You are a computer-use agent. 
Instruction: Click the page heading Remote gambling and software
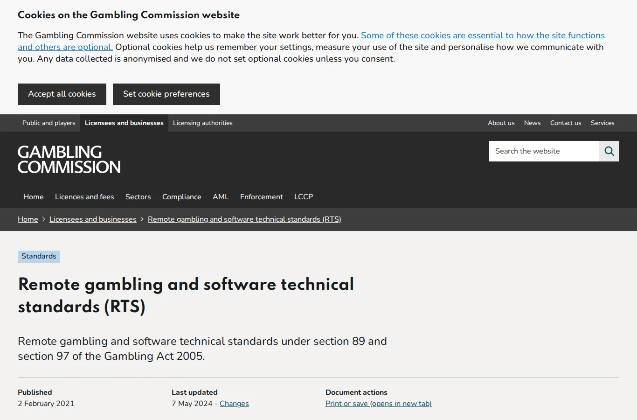[x=186, y=295]
